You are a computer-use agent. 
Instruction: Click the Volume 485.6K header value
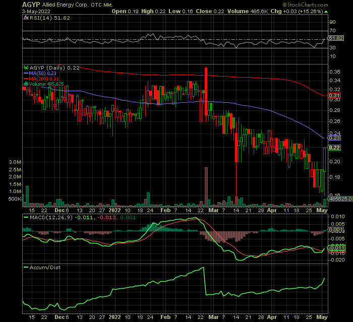(x=248, y=11)
